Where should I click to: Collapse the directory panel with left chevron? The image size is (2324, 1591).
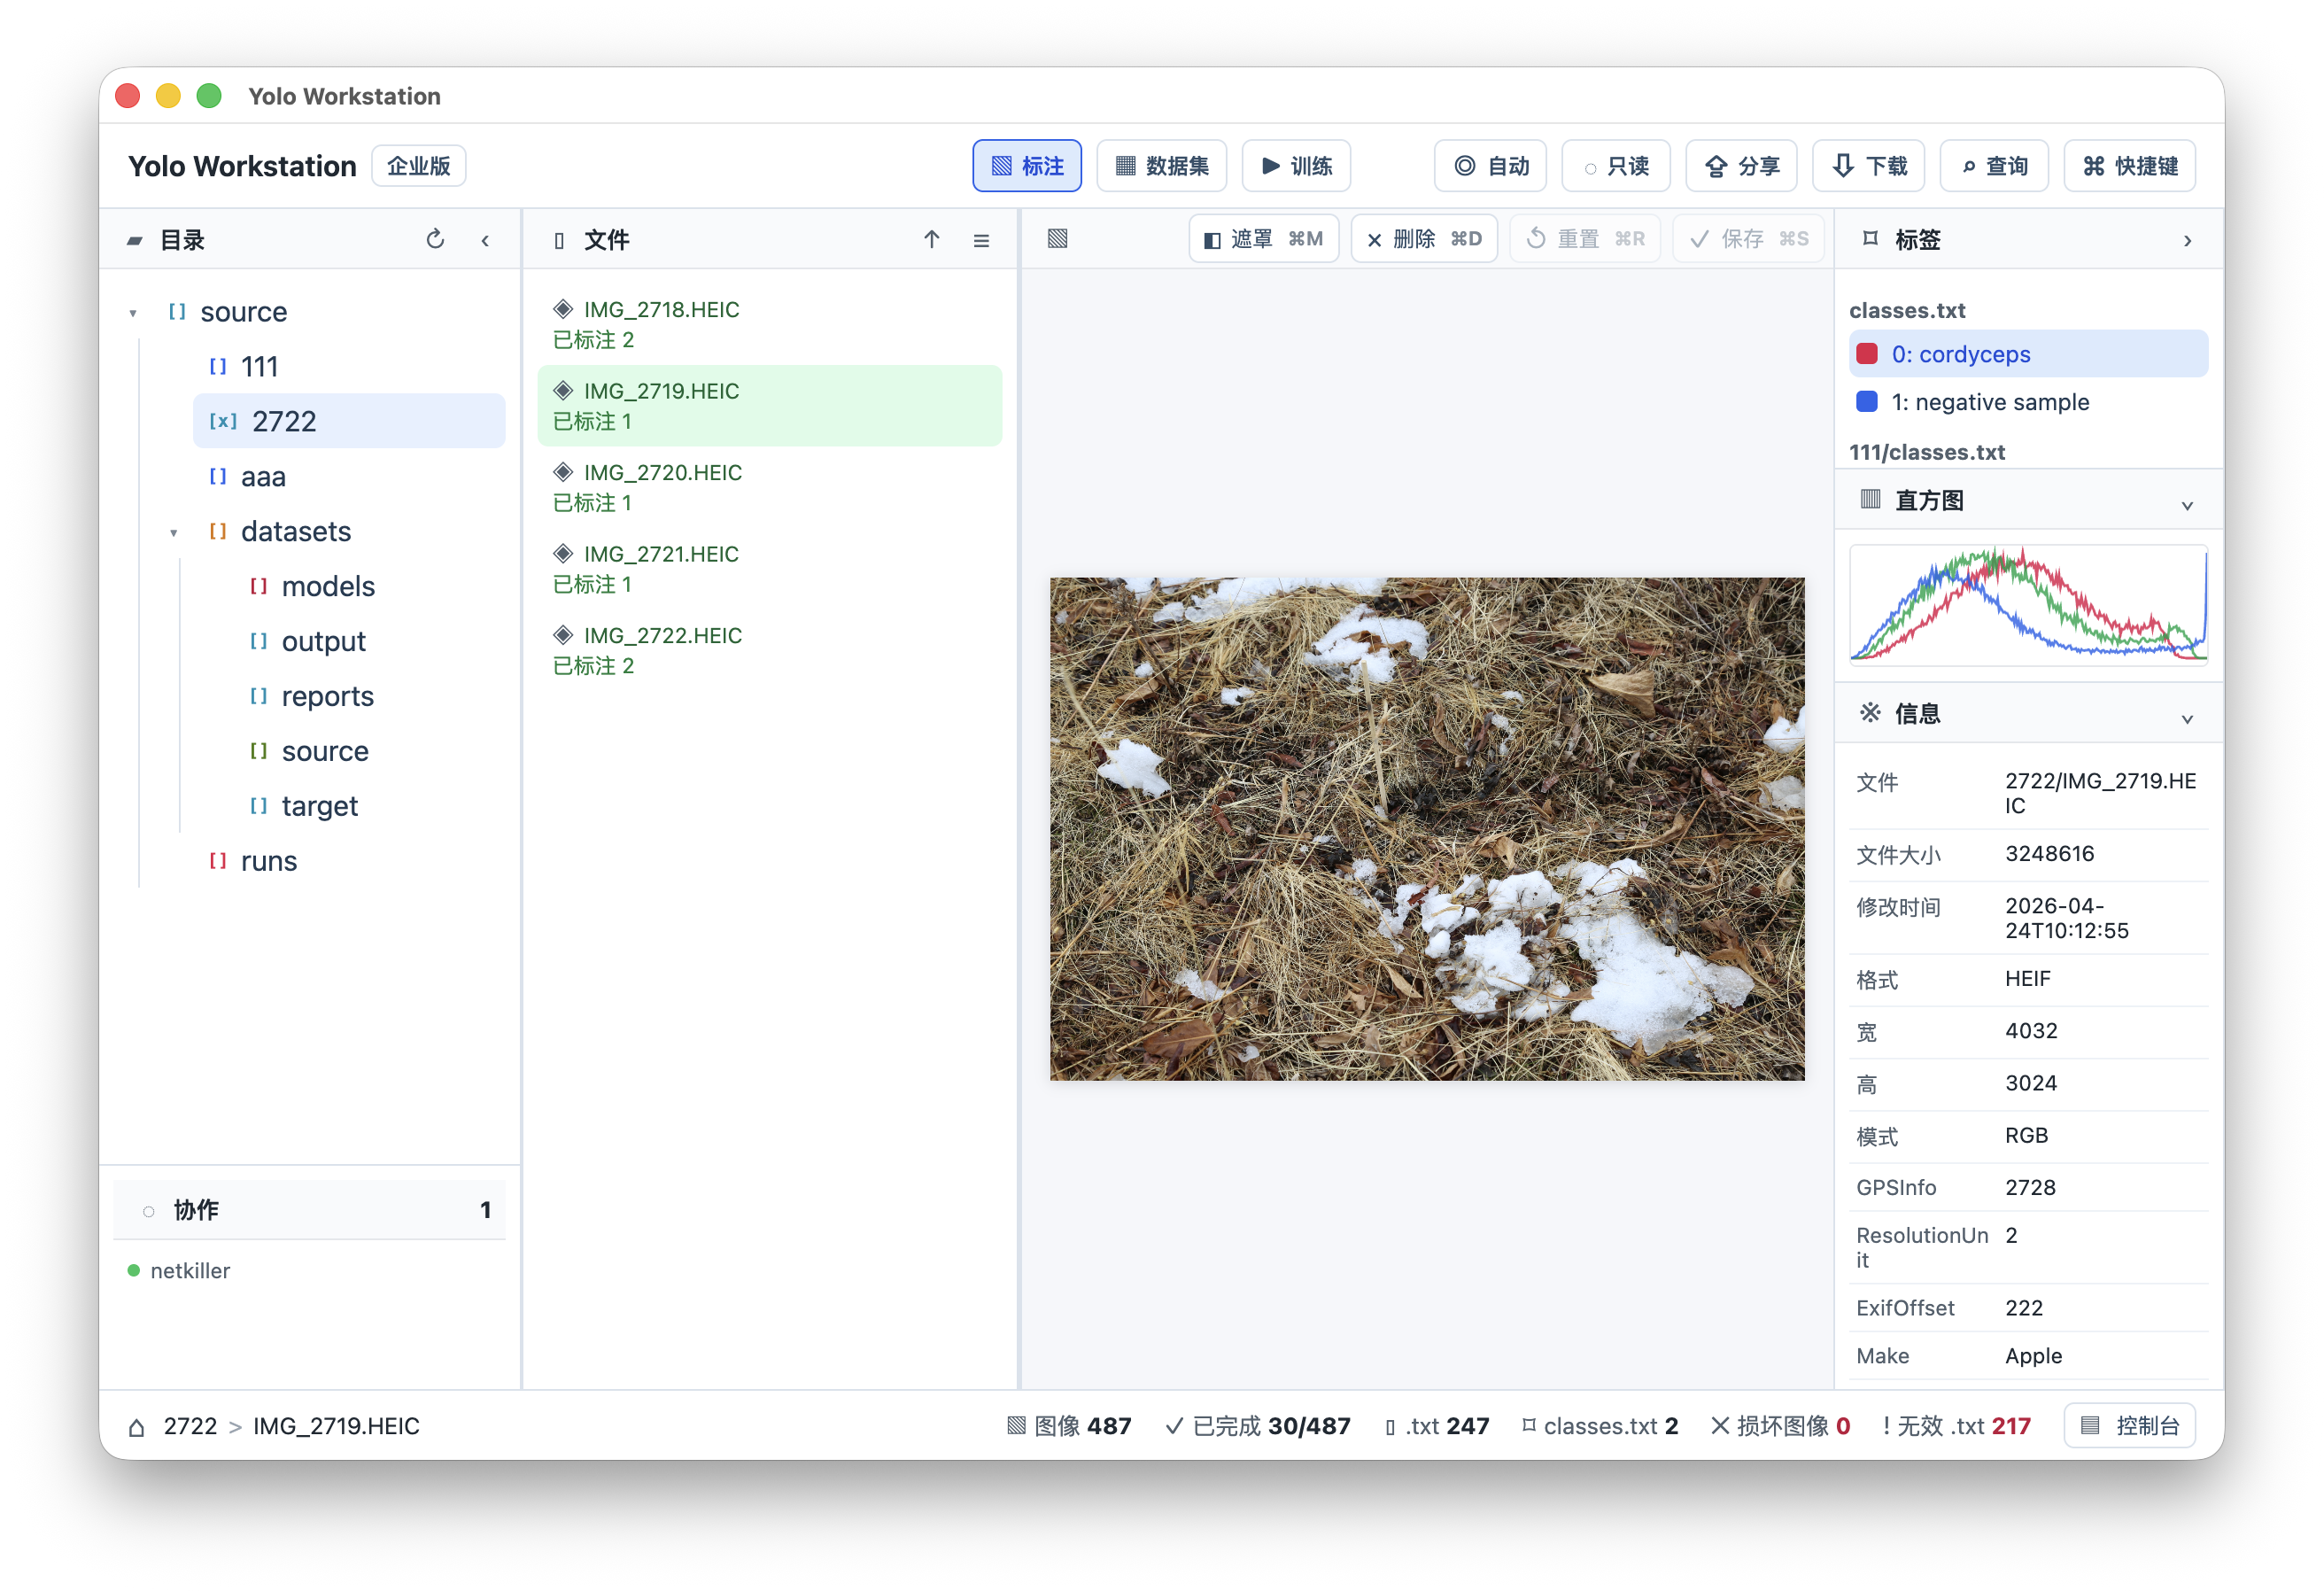click(485, 240)
